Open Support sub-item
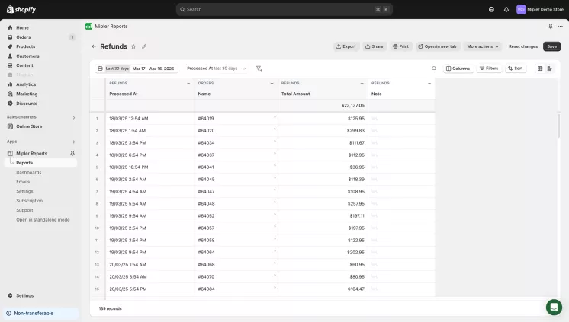This screenshot has width=569, height=322. 24,210
